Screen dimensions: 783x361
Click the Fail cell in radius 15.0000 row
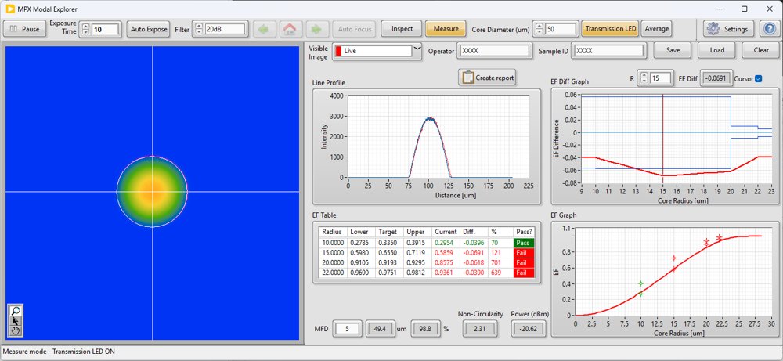coord(524,253)
